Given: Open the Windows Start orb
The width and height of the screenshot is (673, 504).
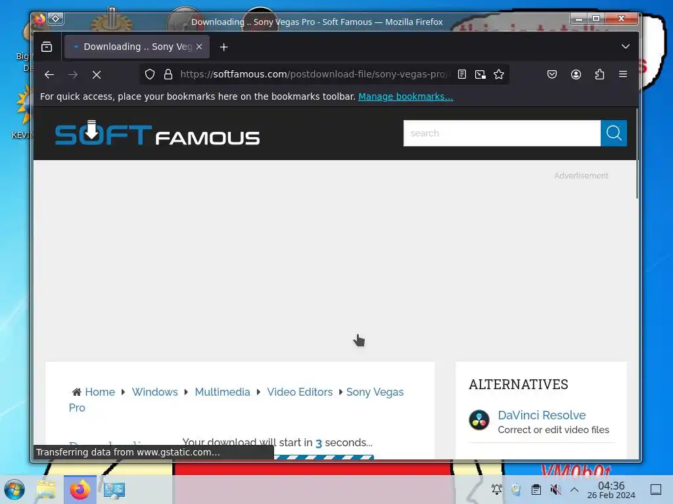Looking at the screenshot, I should tap(14, 490).
